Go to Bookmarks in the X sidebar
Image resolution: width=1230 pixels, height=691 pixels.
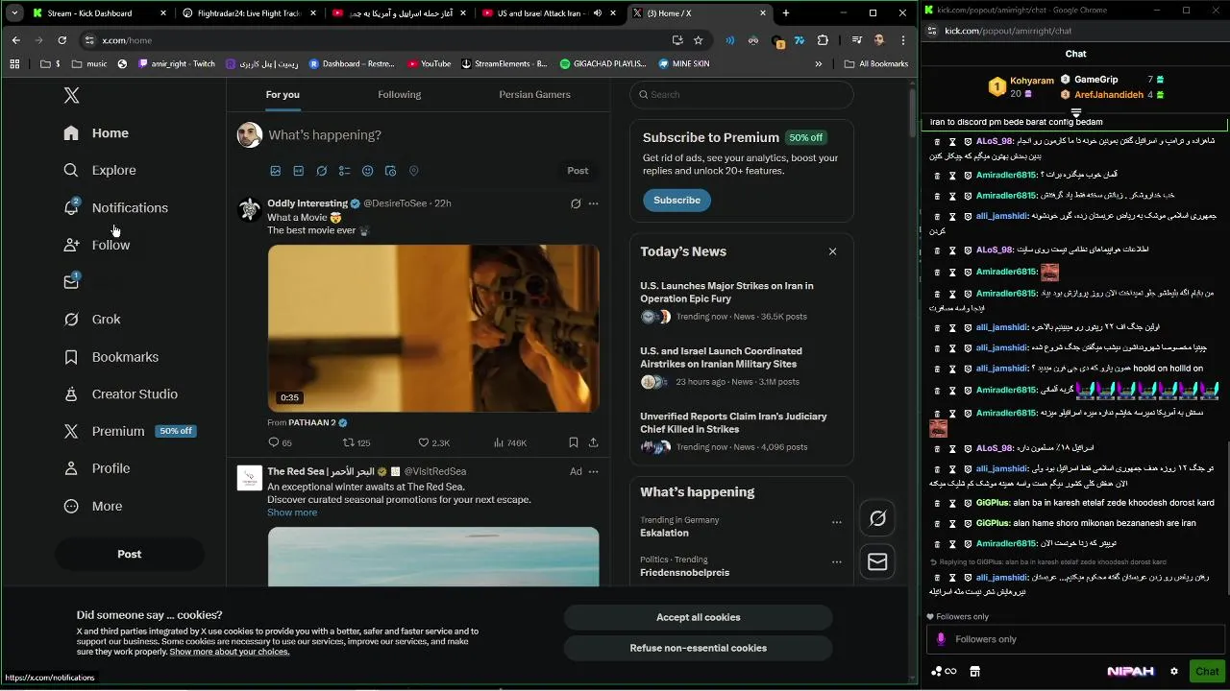[x=111, y=357]
